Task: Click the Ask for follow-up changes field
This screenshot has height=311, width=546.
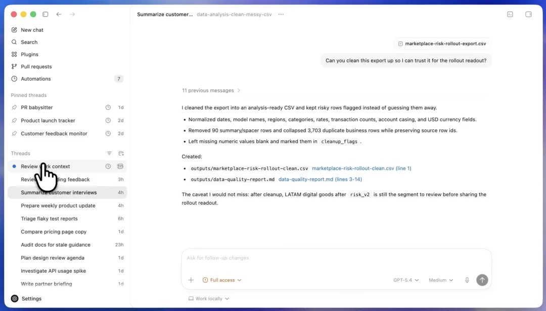Action: pos(336,258)
